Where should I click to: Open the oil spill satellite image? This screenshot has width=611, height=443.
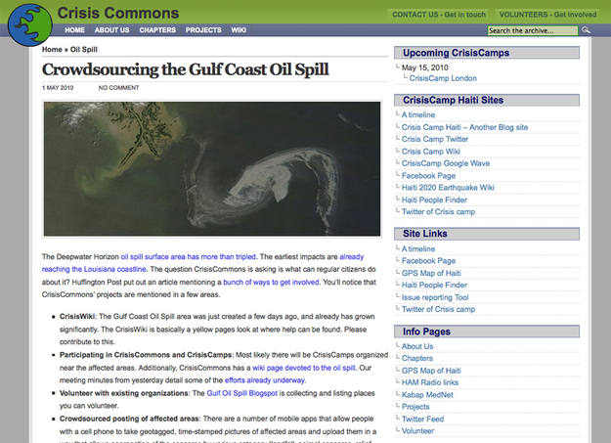pyautogui.click(x=212, y=169)
